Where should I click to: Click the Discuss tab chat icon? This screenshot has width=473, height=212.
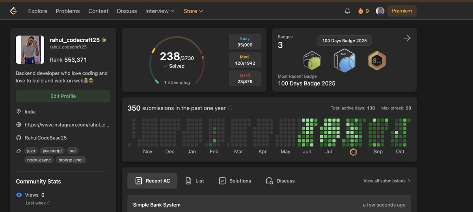tap(269, 181)
